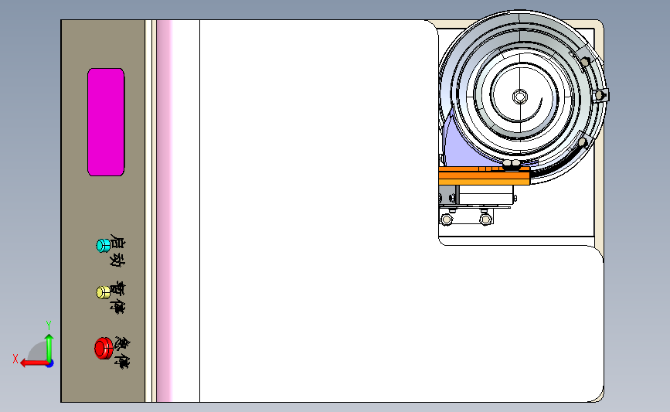Click the coordinate axis triad indicator
670x412 pixels.
[35, 346]
